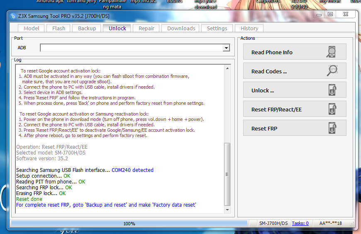The height and width of the screenshot is (234, 361).
Task: Click 'Selected model: SM-J700H/DS' log line
Action: [51, 153]
